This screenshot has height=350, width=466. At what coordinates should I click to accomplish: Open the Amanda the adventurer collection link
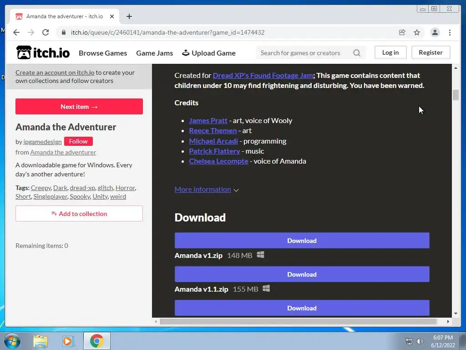tap(63, 152)
